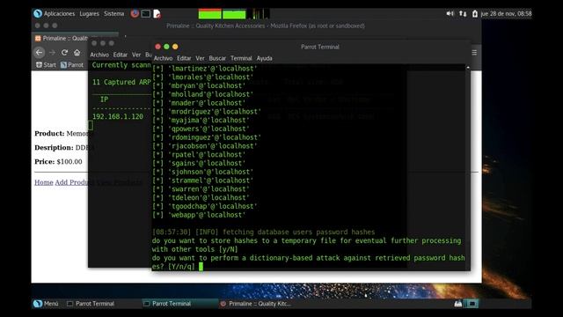Click the workspace switcher in bottom panel
Image resolution: width=563 pixels, height=317 pixels.
(x=472, y=304)
